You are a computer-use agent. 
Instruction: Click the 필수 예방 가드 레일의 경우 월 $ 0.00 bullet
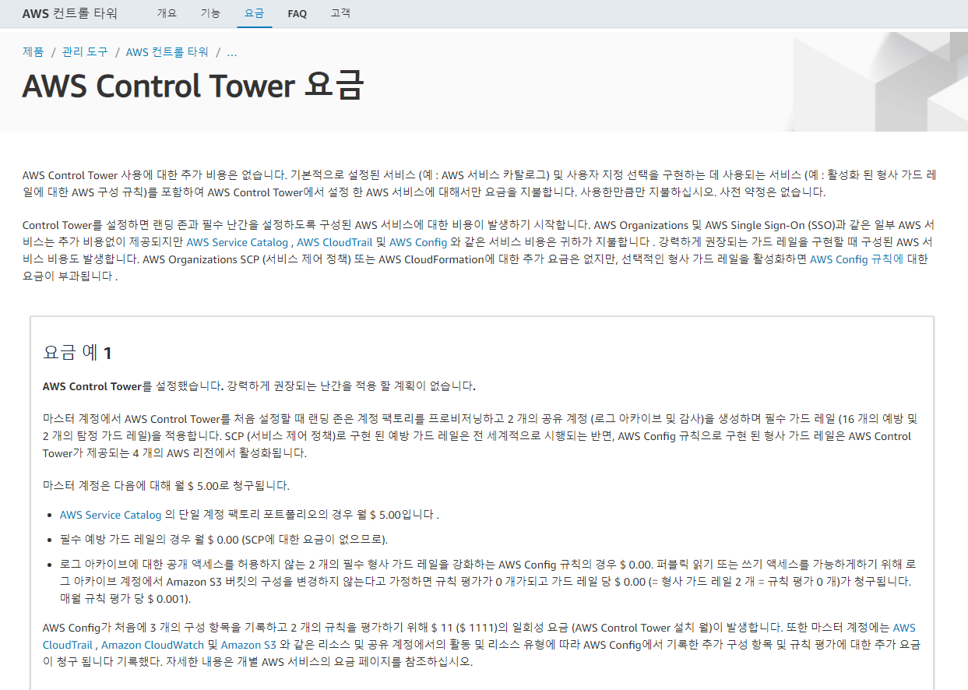tap(224, 540)
